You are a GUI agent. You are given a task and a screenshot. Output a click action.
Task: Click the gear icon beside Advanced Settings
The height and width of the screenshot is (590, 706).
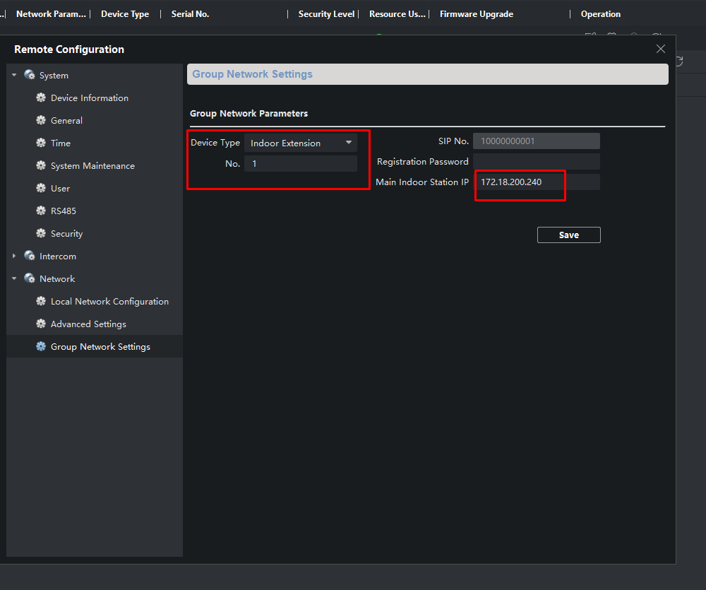click(41, 324)
